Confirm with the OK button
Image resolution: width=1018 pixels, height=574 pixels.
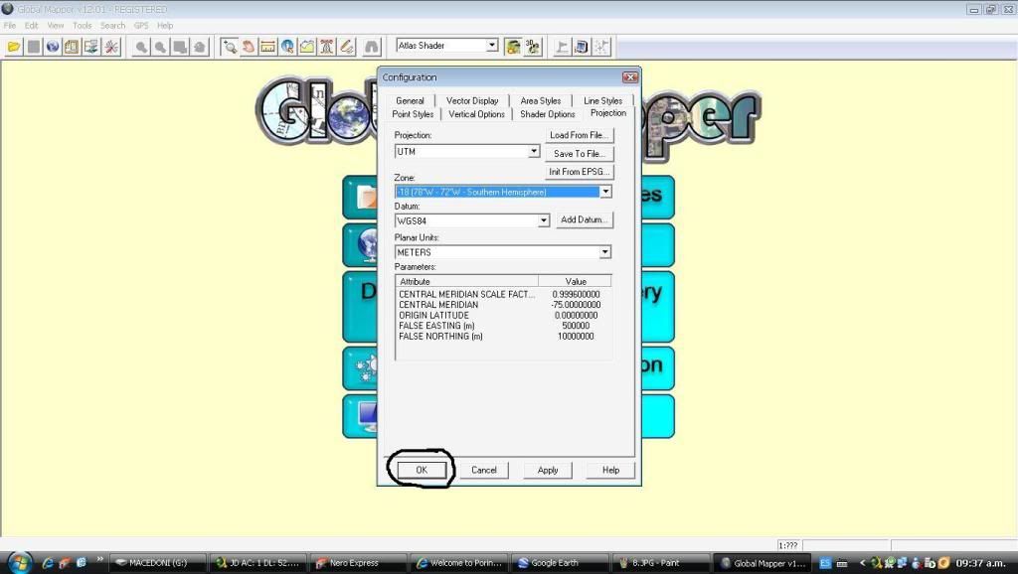(422, 470)
